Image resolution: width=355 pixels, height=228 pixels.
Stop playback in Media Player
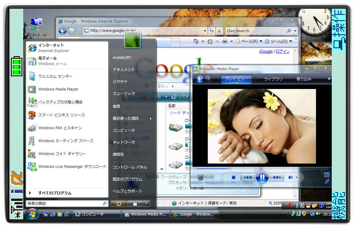pos(234,177)
